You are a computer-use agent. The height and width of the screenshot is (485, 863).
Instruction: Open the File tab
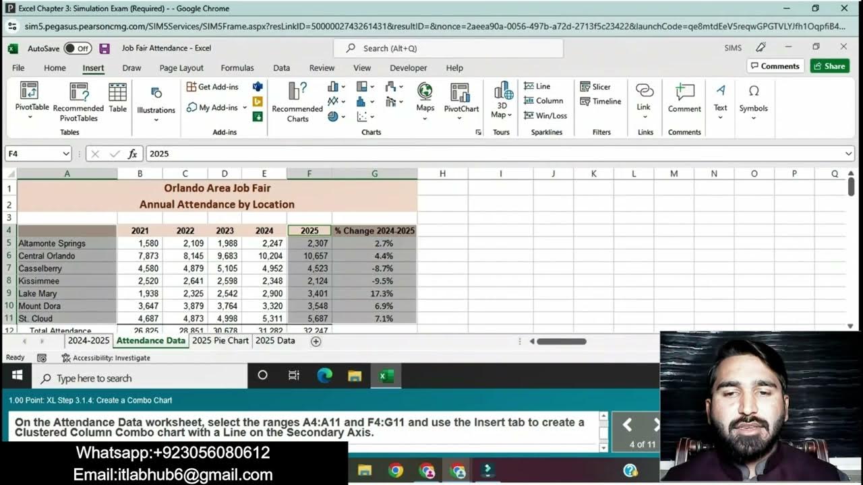coord(18,68)
